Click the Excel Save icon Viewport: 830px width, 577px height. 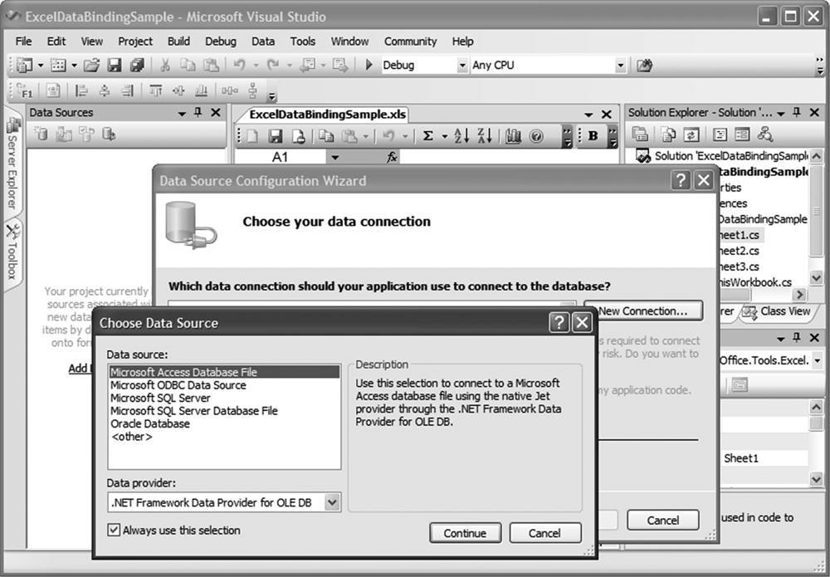276,136
